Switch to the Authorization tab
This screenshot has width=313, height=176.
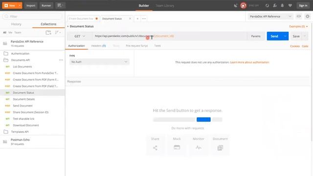point(76,45)
